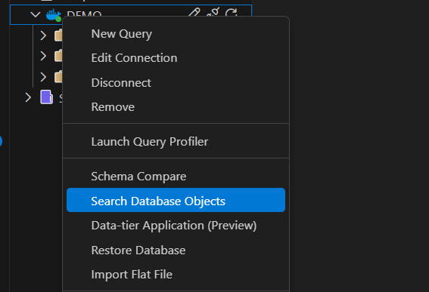Image resolution: width=429 pixels, height=292 pixels.
Task: Expand the purple file node below DEMO
Action: pos(28,97)
